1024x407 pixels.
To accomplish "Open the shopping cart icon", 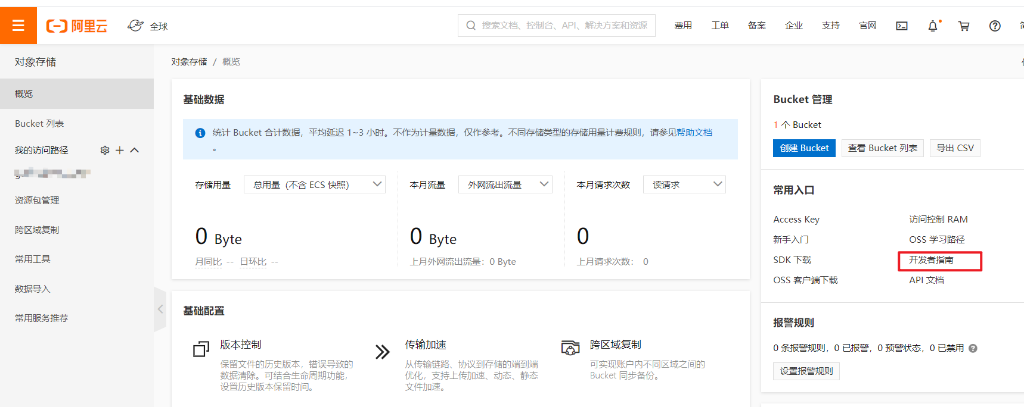I will (964, 26).
